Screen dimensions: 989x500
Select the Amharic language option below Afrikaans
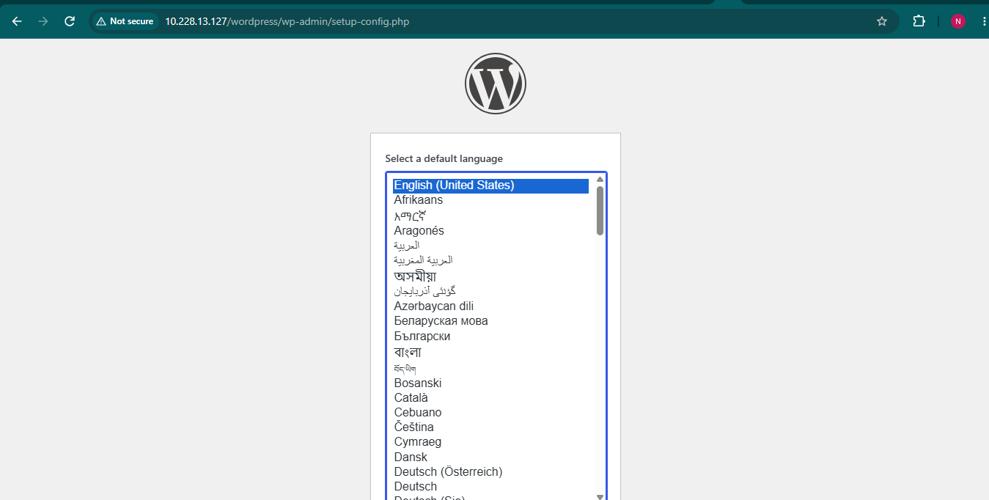pos(490,216)
